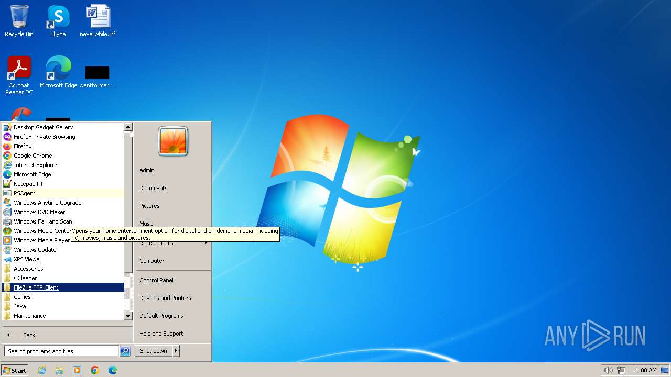Click the Internet Explorer icon in programs list

(7, 165)
